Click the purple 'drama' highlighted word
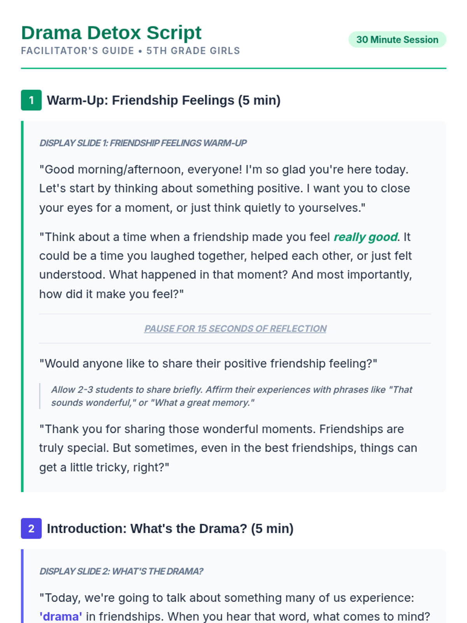Screen dimensions: 467x623 (x=61, y=617)
